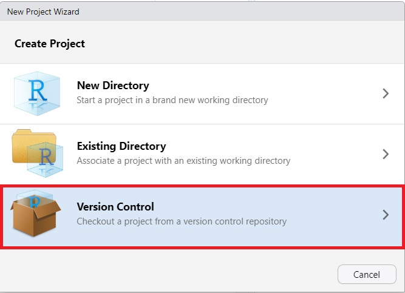Image resolution: width=405 pixels, height=293 pixels.
Task: Click 'Associate a project with an existing working directory'
Action: (x=183, y=161)
